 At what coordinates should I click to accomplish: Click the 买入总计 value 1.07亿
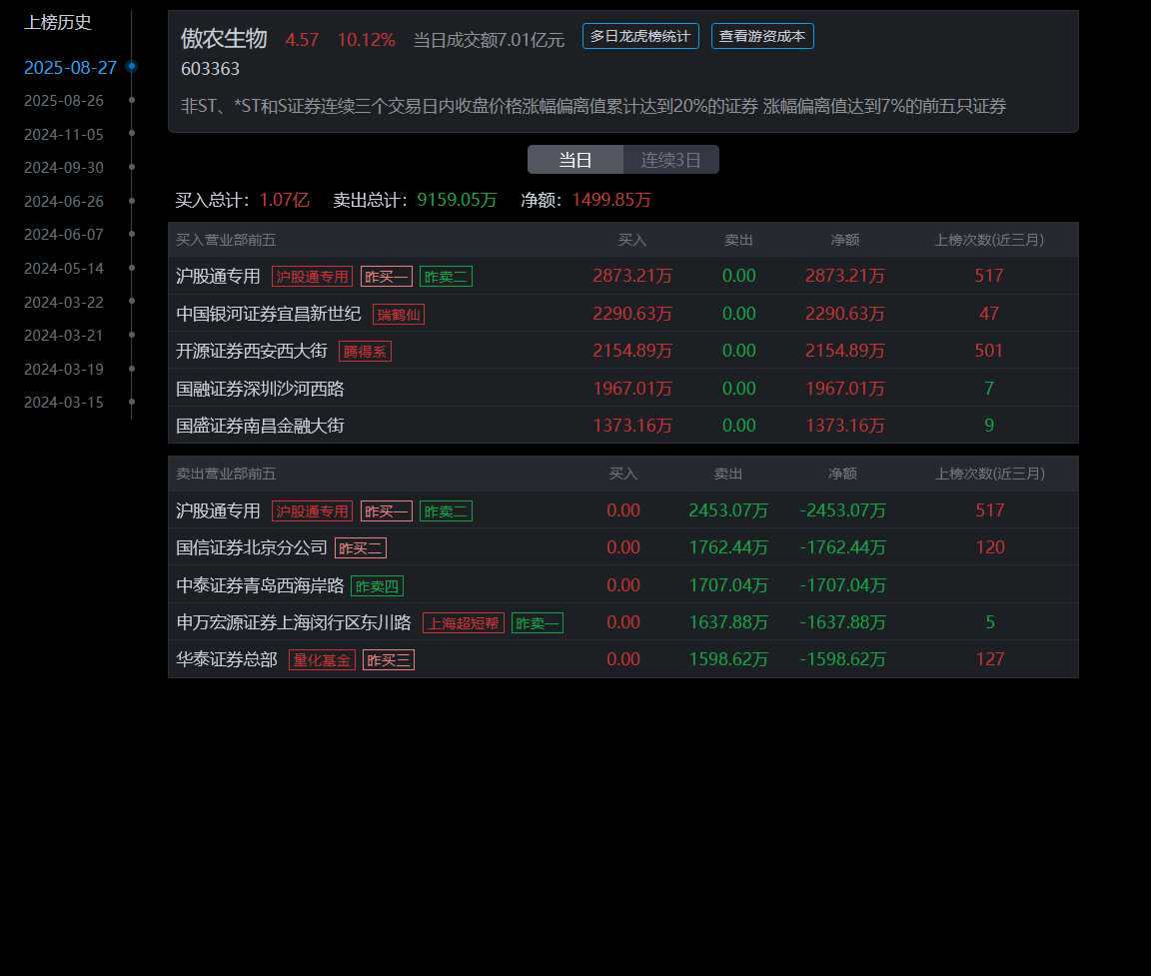[285, 201]
